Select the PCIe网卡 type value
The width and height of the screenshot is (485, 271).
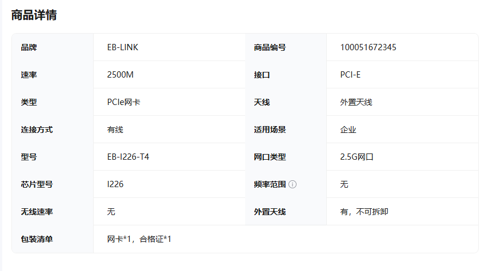tap(123, 102)
